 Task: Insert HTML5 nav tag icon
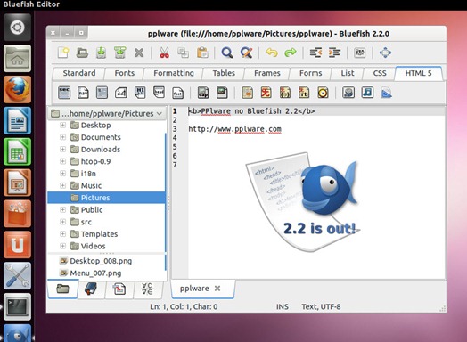click(83, 93)
